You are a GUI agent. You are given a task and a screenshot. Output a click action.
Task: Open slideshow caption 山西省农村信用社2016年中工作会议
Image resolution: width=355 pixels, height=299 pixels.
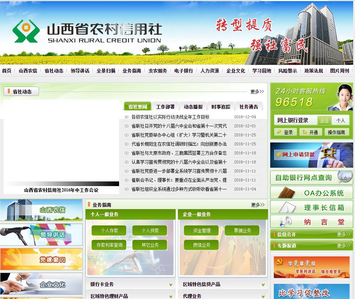[61, 190]
